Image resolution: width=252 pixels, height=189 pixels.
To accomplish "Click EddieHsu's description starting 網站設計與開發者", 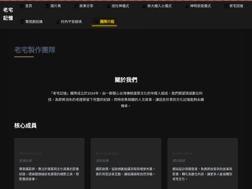I will pos(203,174).
